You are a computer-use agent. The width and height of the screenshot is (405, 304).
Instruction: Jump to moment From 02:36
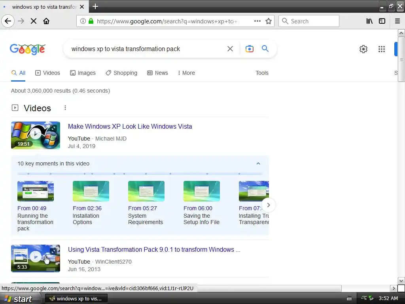pos(87,208)
